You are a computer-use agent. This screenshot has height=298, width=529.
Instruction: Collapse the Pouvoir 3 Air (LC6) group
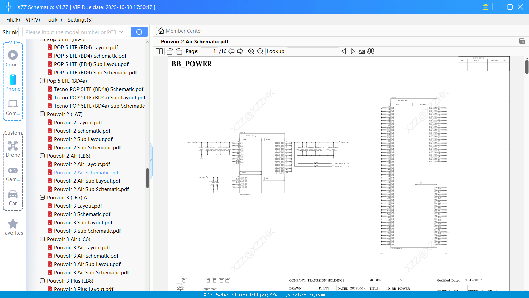click(42, 239)
